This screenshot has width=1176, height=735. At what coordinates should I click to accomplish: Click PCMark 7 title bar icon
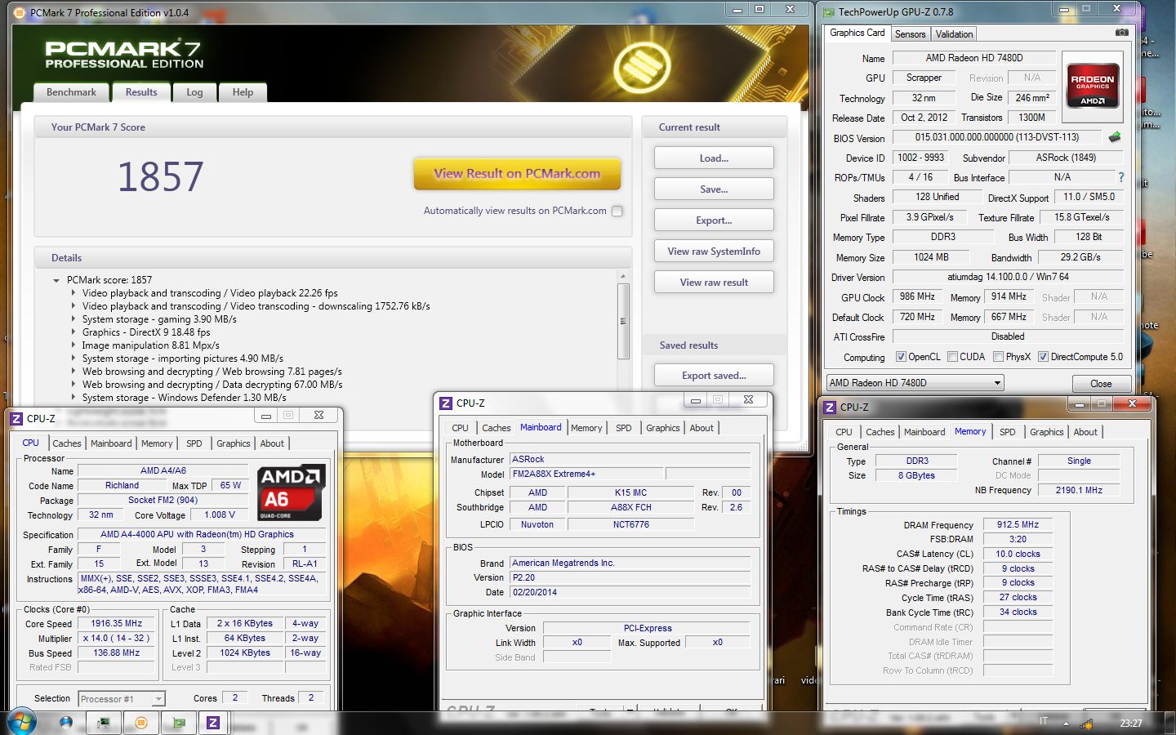(20, 12)
